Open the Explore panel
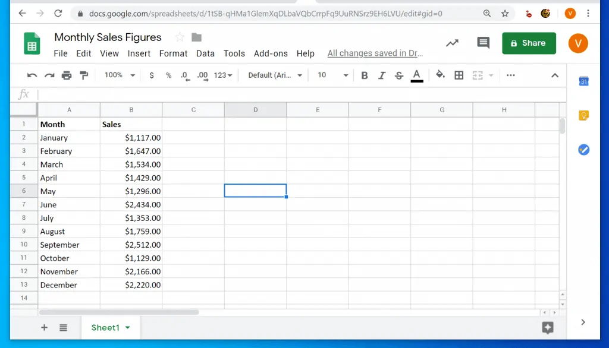Screen dimensions: 609x348 point(547,327)
